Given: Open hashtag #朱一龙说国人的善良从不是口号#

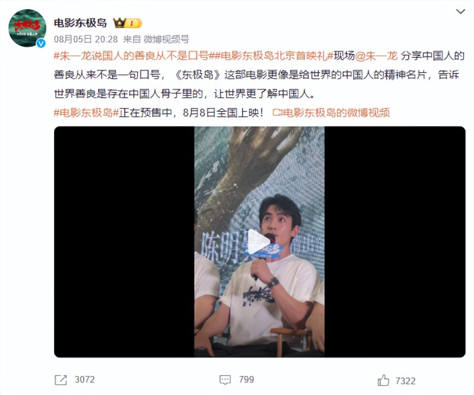Looking at the screenshot, I should tap(131, 56).
